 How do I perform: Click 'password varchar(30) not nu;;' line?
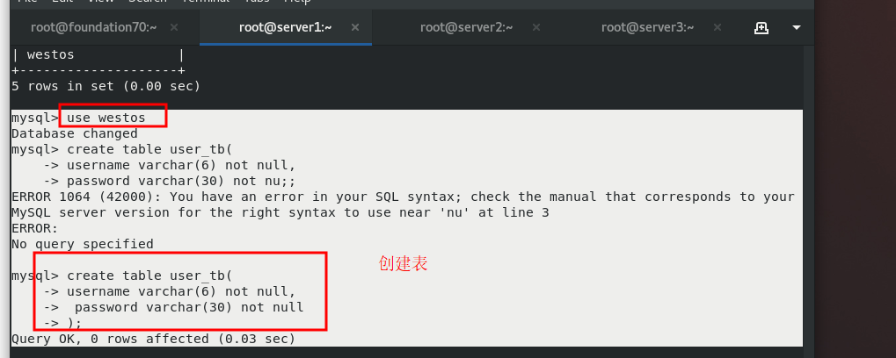(x=169, y=181)
